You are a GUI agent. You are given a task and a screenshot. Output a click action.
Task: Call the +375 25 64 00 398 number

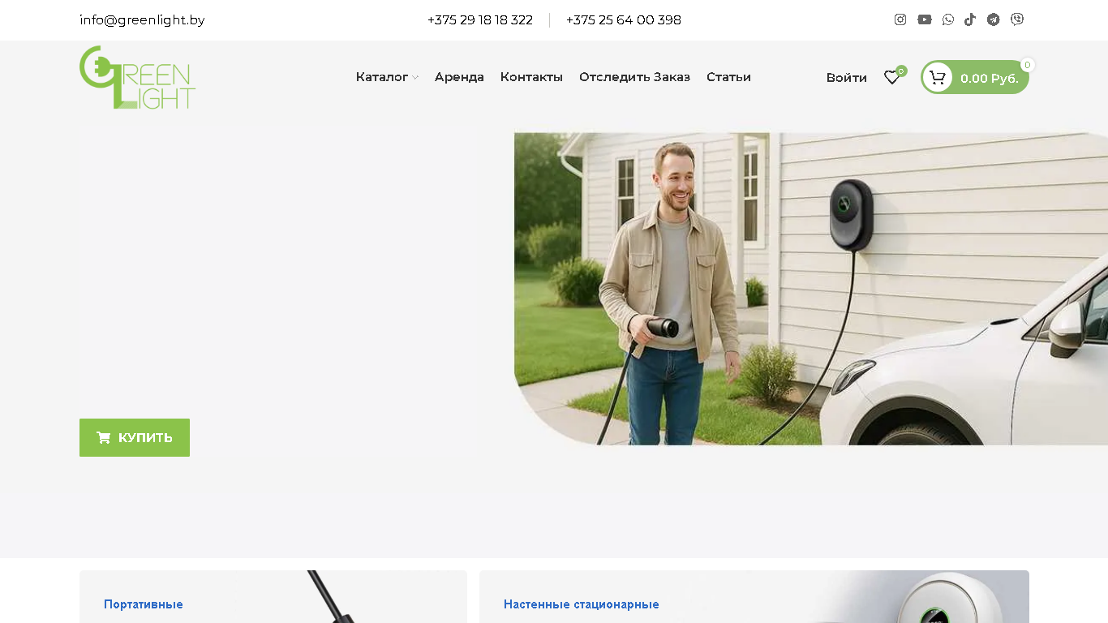[624, 20]
